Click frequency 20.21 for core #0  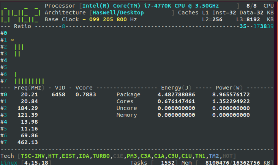(x=29, y=95)
